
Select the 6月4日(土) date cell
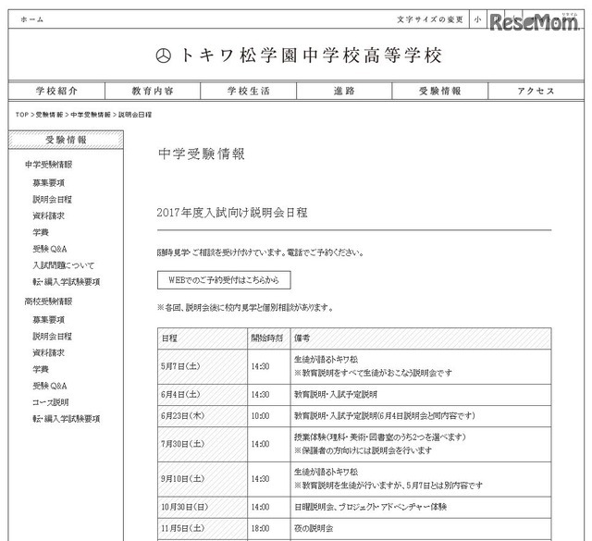tap(203, 395)
